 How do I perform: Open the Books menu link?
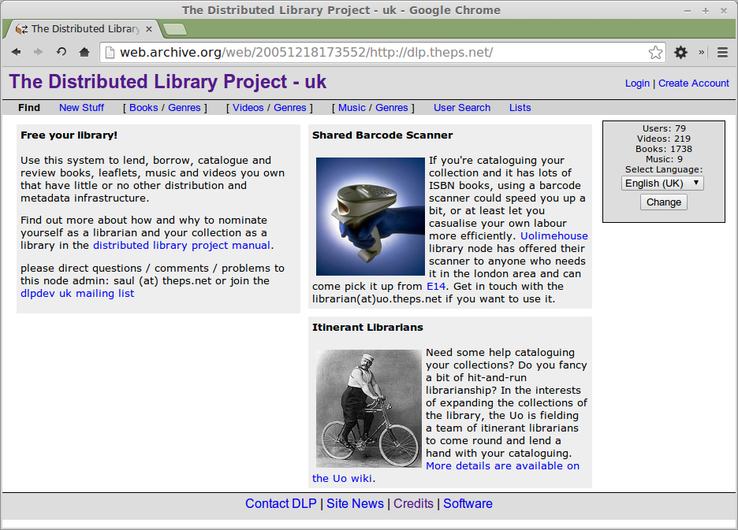click(x=143, y=108)
